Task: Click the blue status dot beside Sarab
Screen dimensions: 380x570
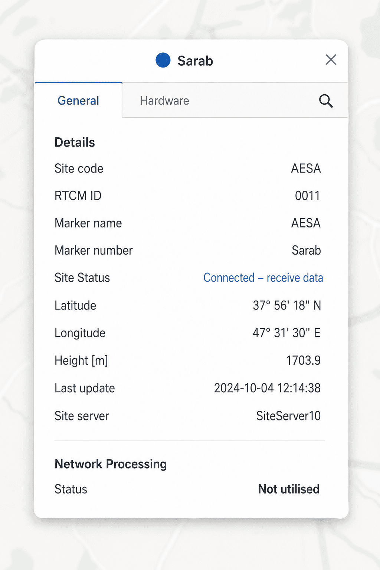Action: pos(163,60)
